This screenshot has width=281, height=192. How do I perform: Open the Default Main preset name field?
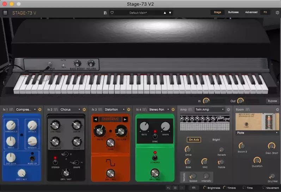(138, 13)
